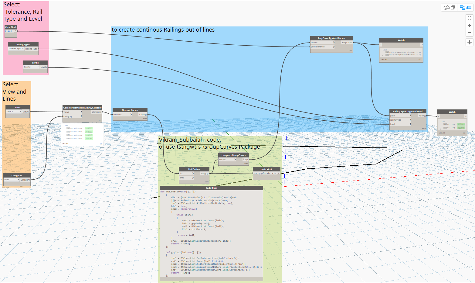Enable graph view navigation mode
Screen dimensions: 475x283
tap(465, 8)
